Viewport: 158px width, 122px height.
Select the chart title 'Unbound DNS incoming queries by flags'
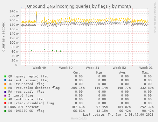[67, 6]
